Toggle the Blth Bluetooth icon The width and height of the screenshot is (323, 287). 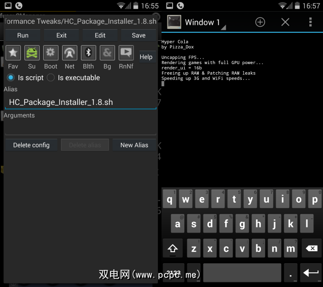point(88,53)
